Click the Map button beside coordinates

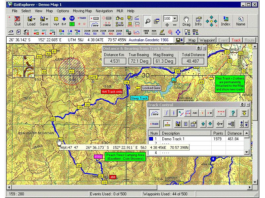click(x=192, y=40)
